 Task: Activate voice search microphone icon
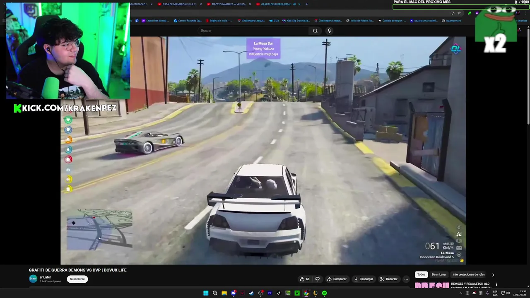329,31
